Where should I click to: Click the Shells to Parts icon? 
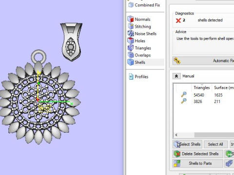coord(177,163)
